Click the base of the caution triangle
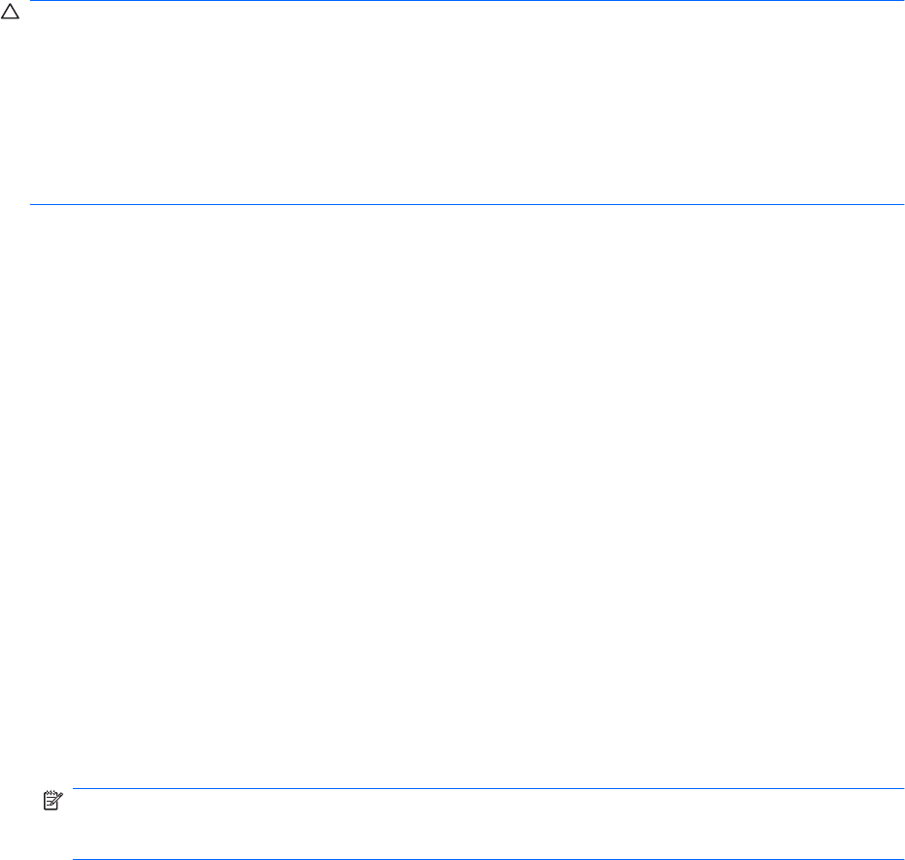The height and width of the screenshot is (860, 905). 10,18
